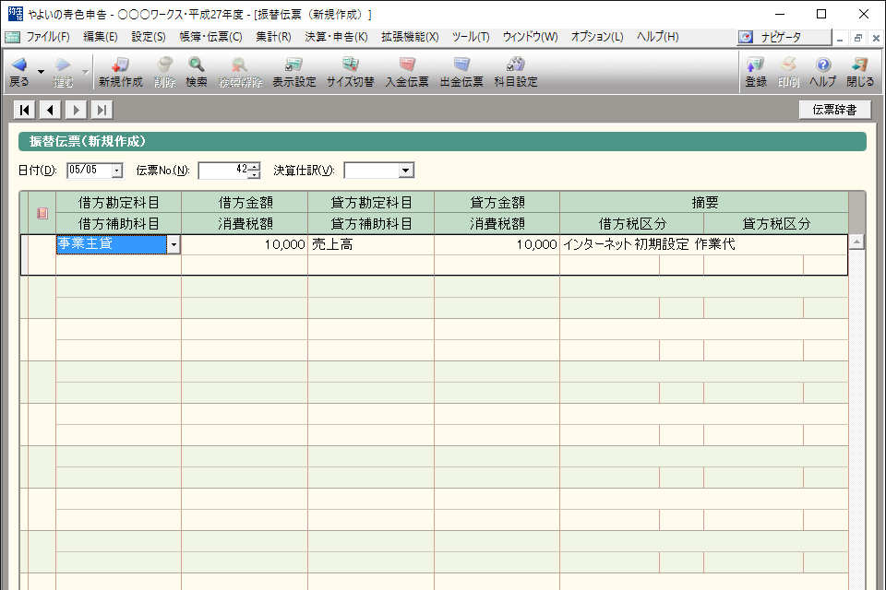The height and width of the screenshot is (590, 886).
Task: Open the オプション(L) menu
Action: pos(597,37)
